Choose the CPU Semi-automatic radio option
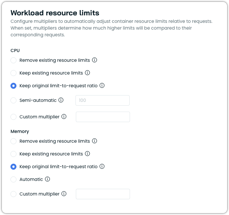This screenshot has height=215, width=229. 13,100
